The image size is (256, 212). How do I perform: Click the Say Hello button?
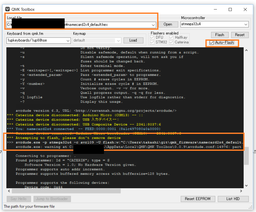point(19,199)
